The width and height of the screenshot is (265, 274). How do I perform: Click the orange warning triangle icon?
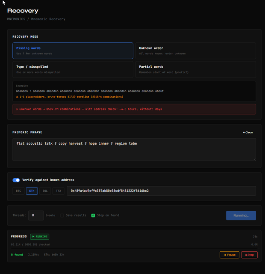tap(17, 97)
